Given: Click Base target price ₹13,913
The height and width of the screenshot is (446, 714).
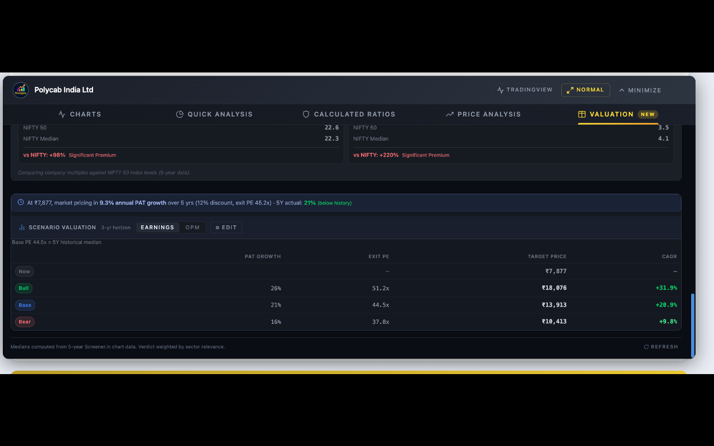Looking at the screenshot, I should tap(554, 305).
